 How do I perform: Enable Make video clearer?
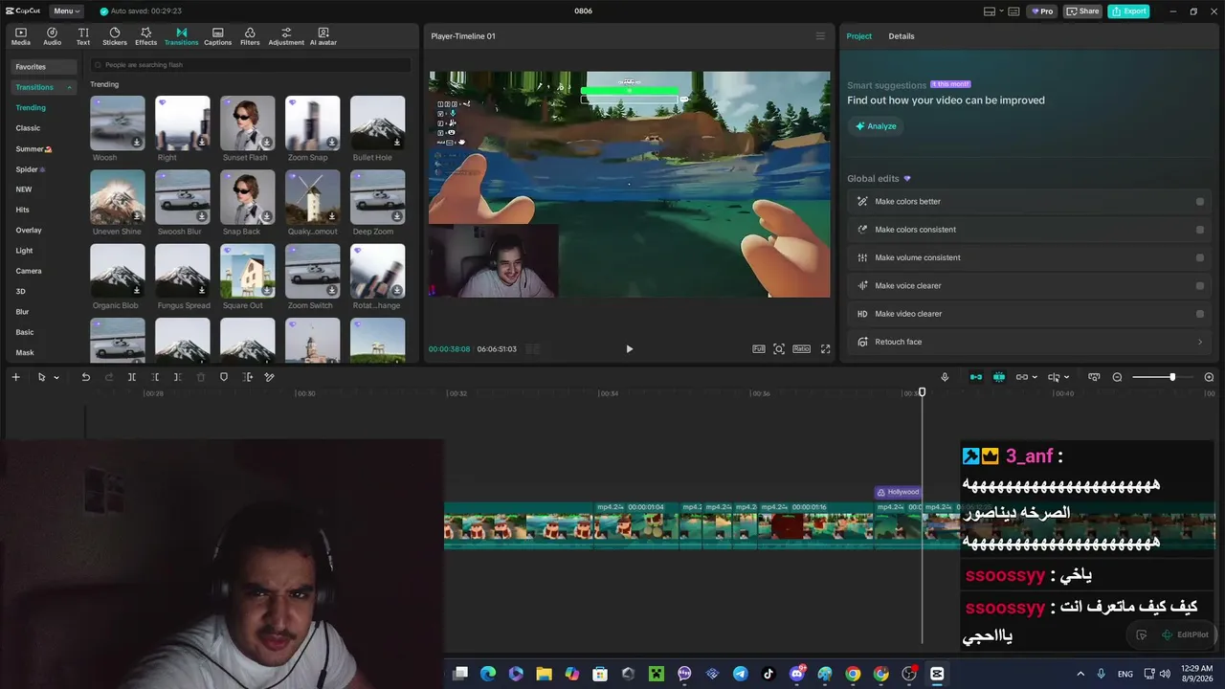tap(1200, 314)
